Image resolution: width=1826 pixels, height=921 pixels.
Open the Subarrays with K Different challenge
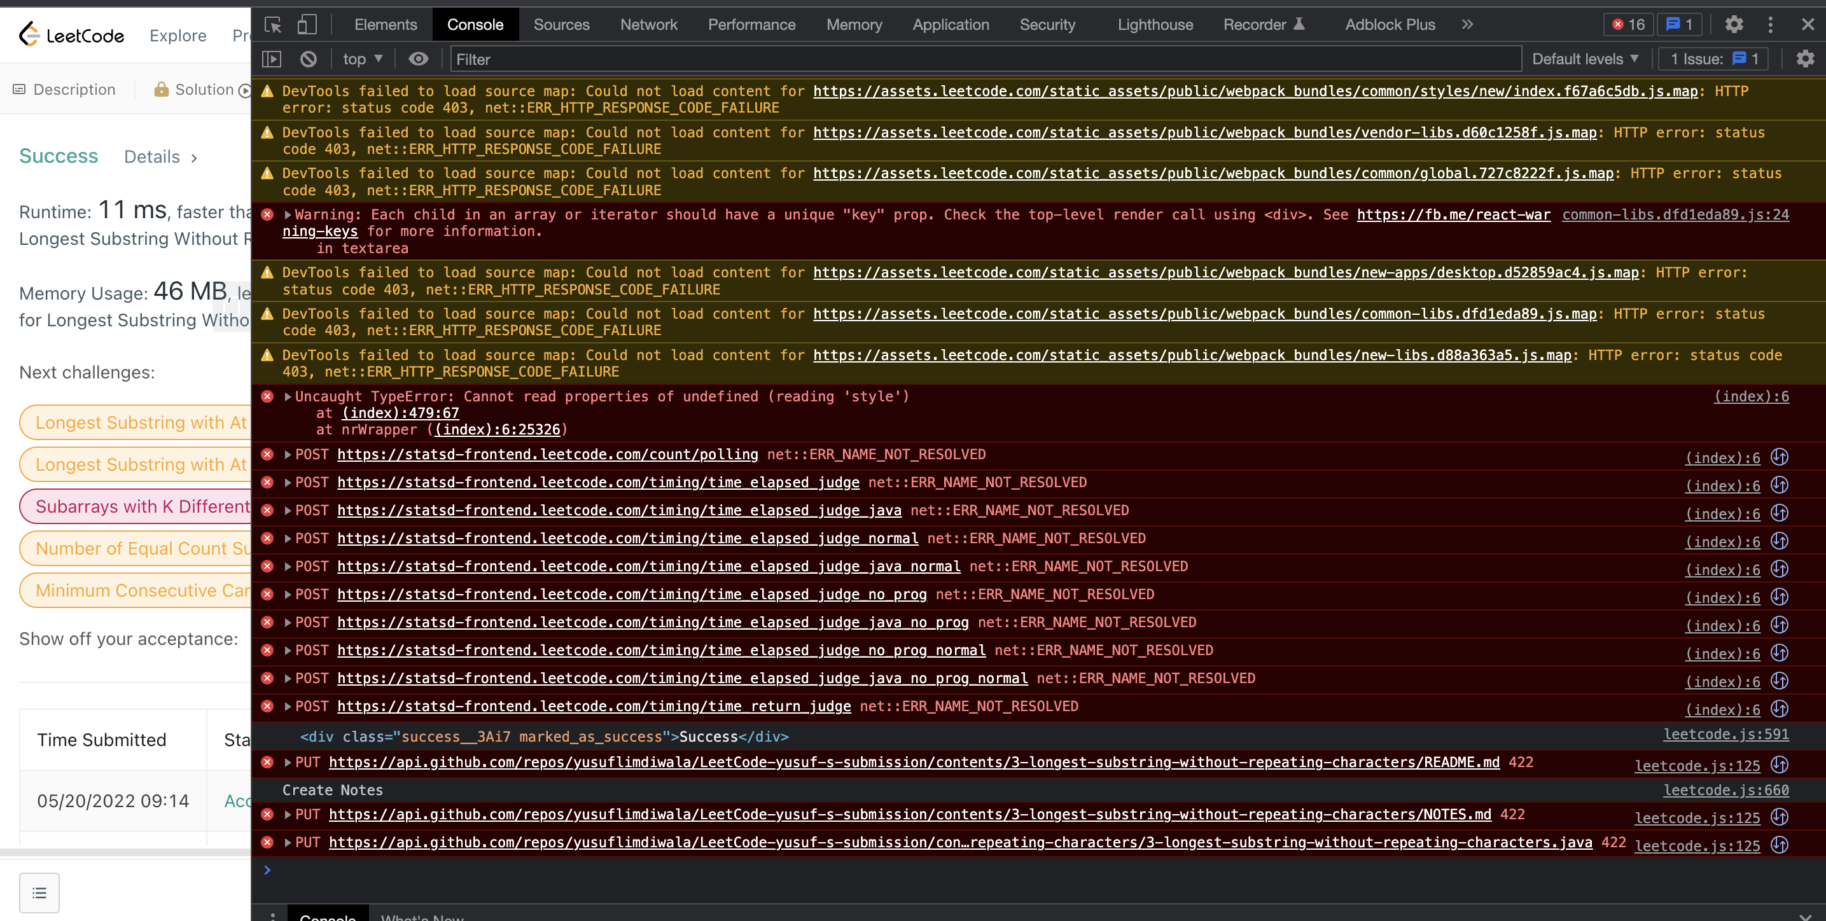(x=136, y=506)
